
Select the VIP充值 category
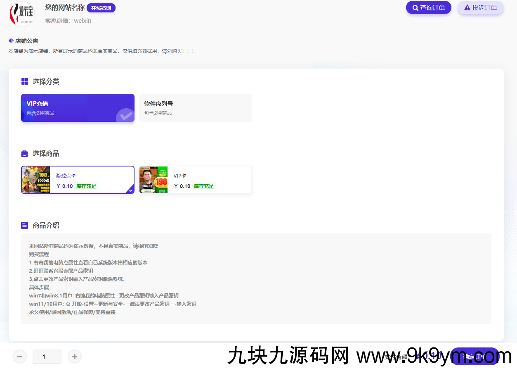(78, 108)
